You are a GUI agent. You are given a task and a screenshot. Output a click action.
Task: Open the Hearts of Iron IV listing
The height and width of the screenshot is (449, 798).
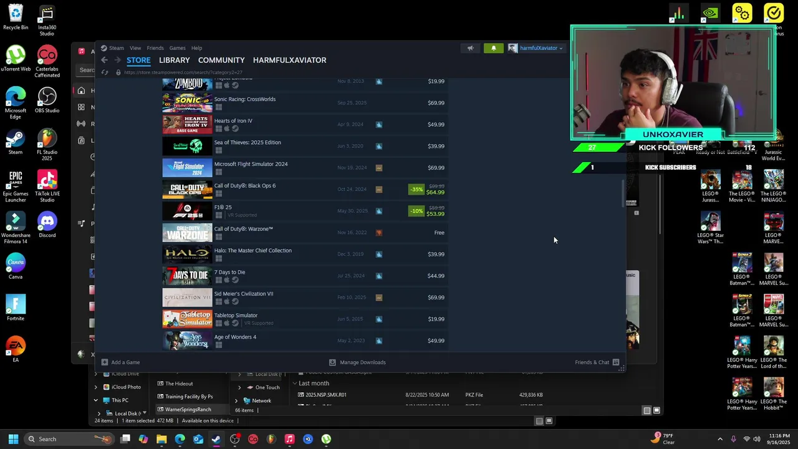point(304,124)
